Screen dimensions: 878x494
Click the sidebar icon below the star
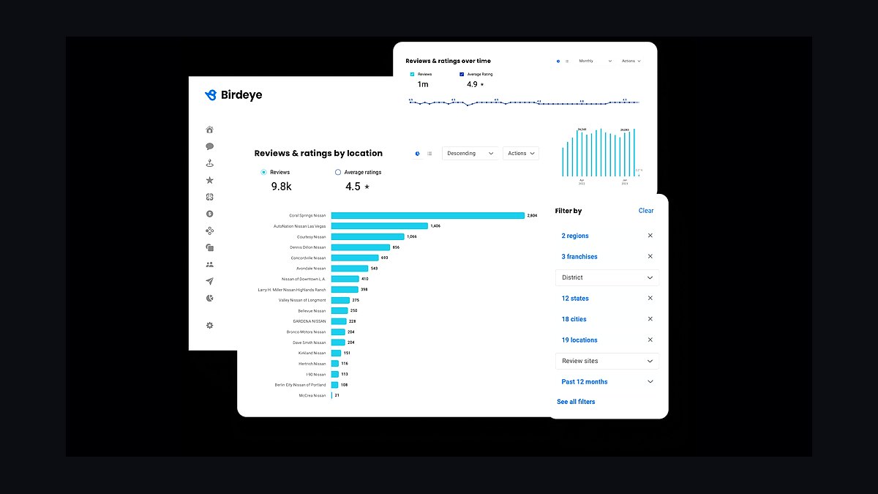click(209, 197)
